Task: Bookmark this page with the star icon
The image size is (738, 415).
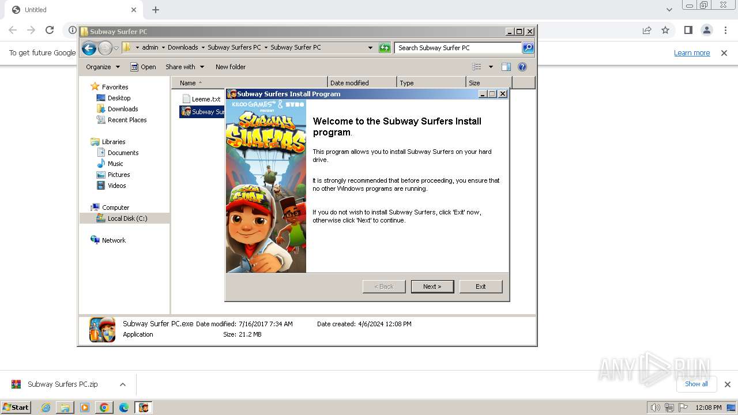Action: click(x=665, y=30)
